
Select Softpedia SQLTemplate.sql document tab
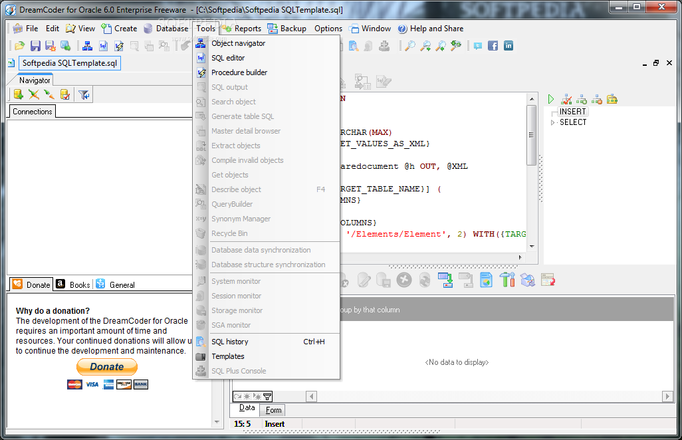[70, 63]
